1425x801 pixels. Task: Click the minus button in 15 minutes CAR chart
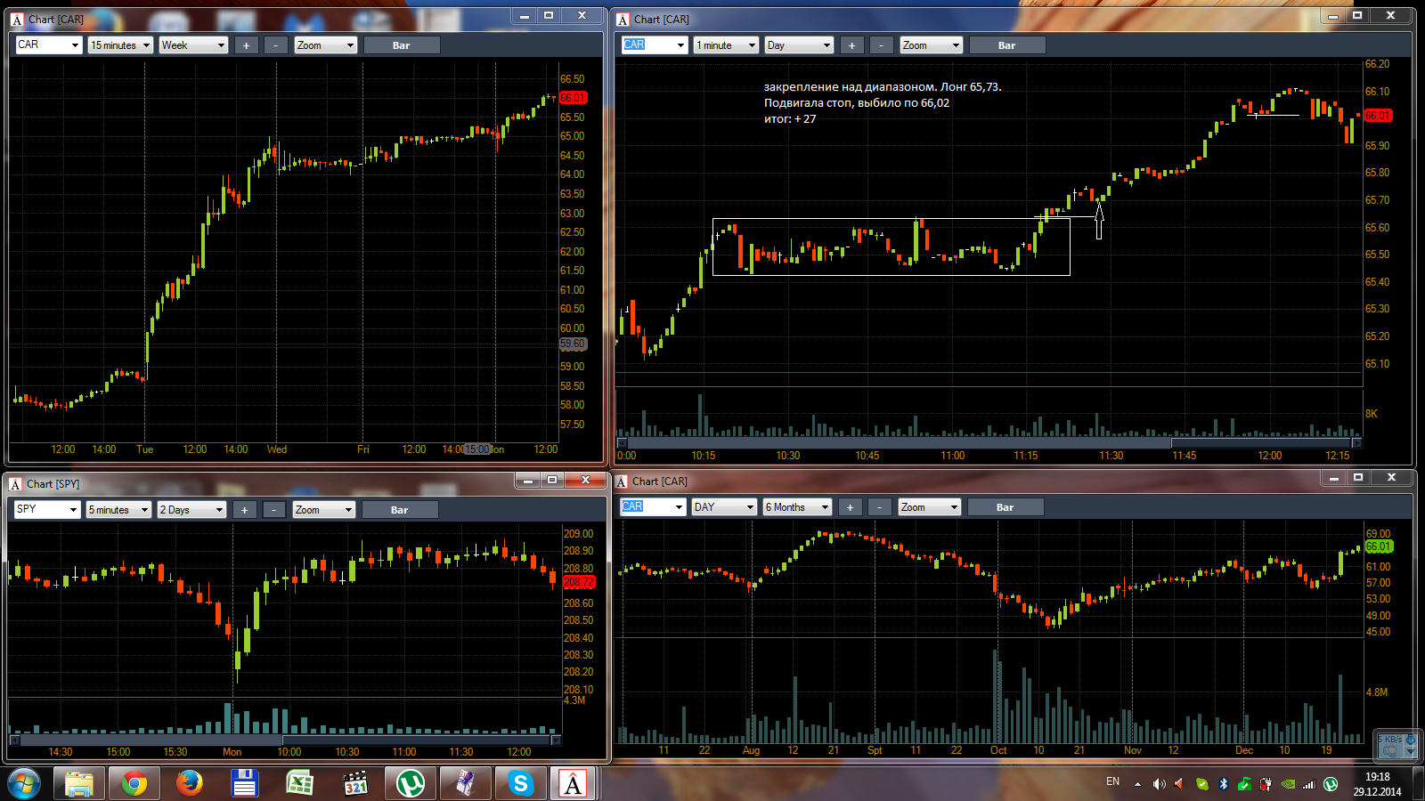tap(276, 45)
